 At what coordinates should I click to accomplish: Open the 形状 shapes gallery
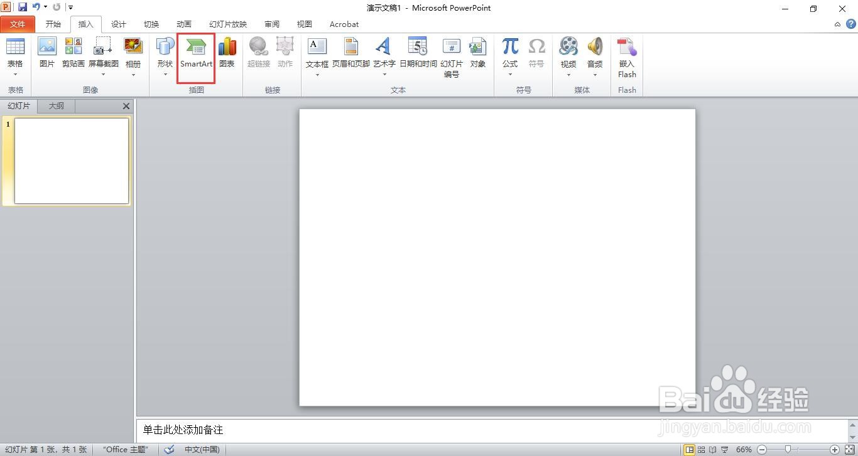point(165,46)
